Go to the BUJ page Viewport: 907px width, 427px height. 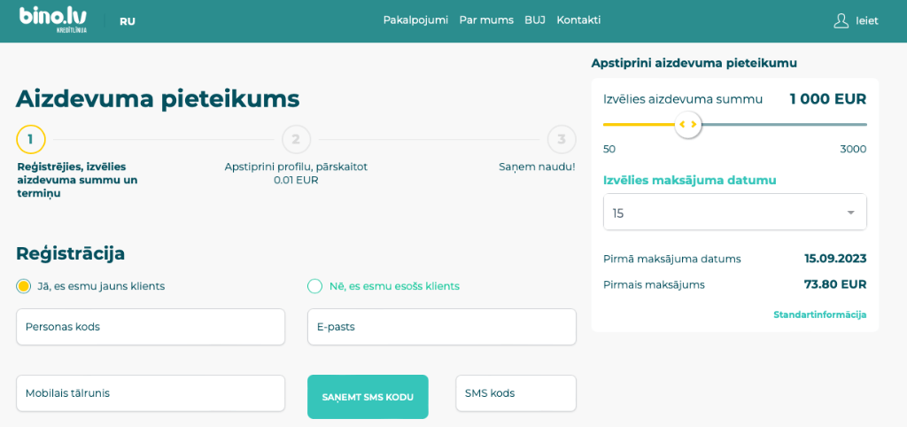coord(535,20)
